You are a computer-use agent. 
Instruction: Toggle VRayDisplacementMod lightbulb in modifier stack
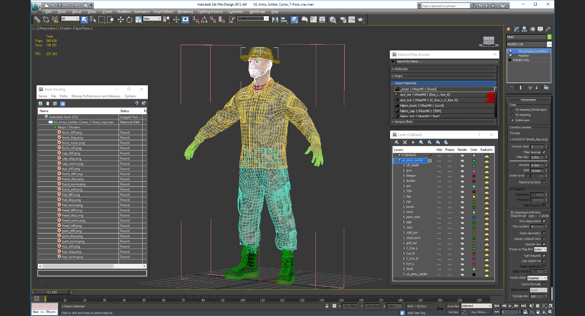(x=510, y=51)
